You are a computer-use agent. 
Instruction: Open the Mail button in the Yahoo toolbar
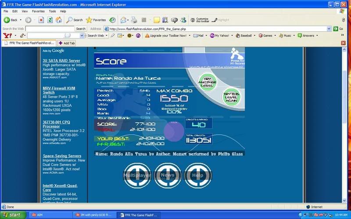tap(197, 35)
